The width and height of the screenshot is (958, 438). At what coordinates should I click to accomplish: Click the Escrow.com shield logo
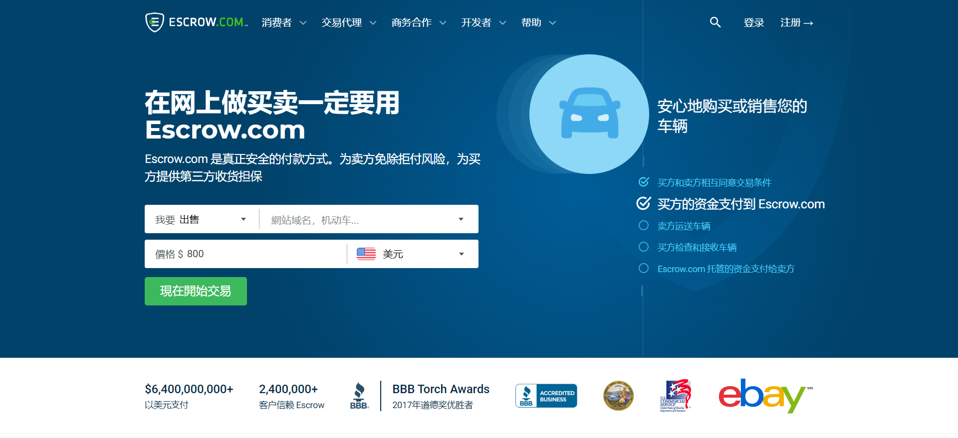pyautogui.click(x=155, y=22)
